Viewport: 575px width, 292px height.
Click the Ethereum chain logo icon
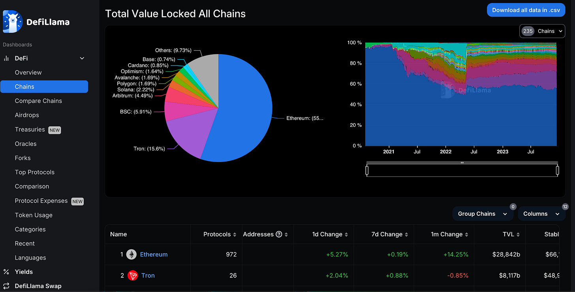[x=132, y=254]
